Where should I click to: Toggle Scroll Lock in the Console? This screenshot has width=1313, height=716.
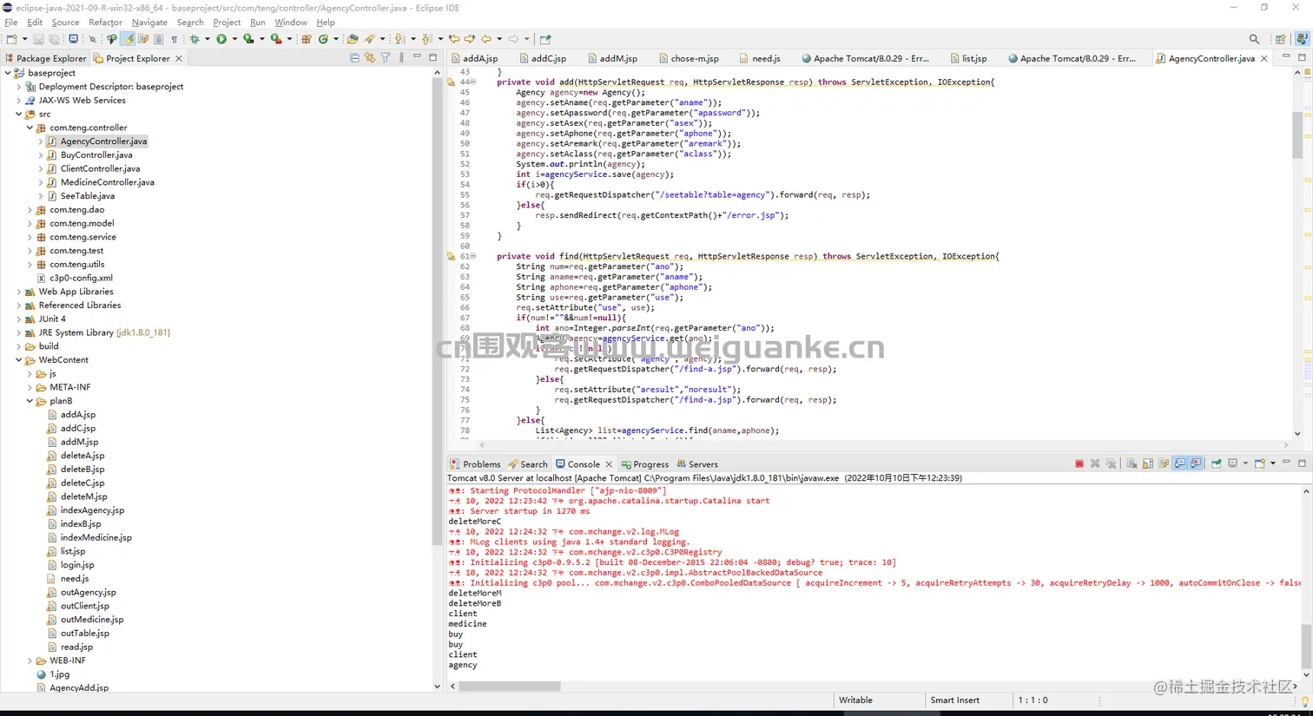point(1147,463)
